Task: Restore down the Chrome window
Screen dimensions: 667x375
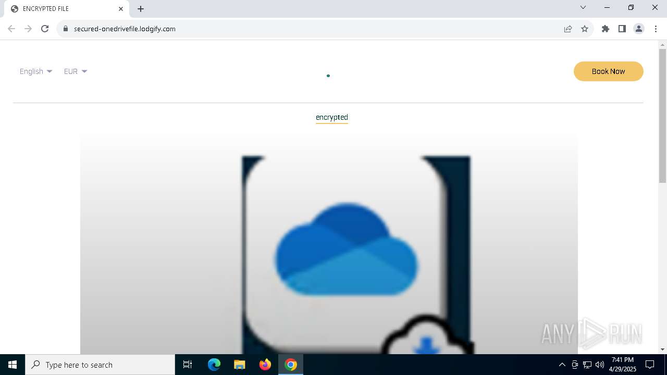Action: click(631, 7)
